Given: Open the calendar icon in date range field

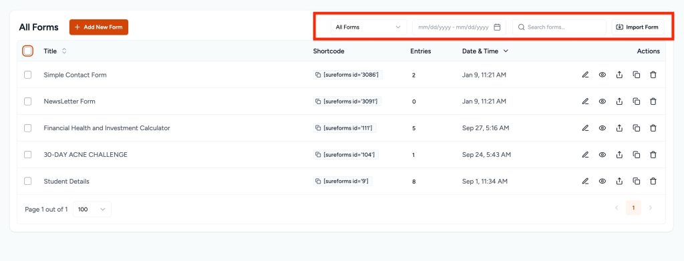Looking at the screenshot, I should point(497,27).
